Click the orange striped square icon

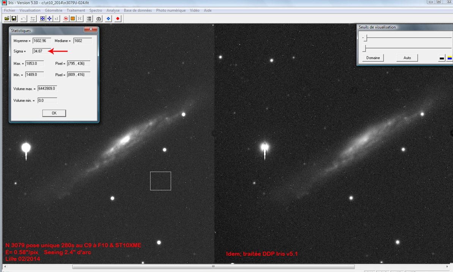point(73,19)
